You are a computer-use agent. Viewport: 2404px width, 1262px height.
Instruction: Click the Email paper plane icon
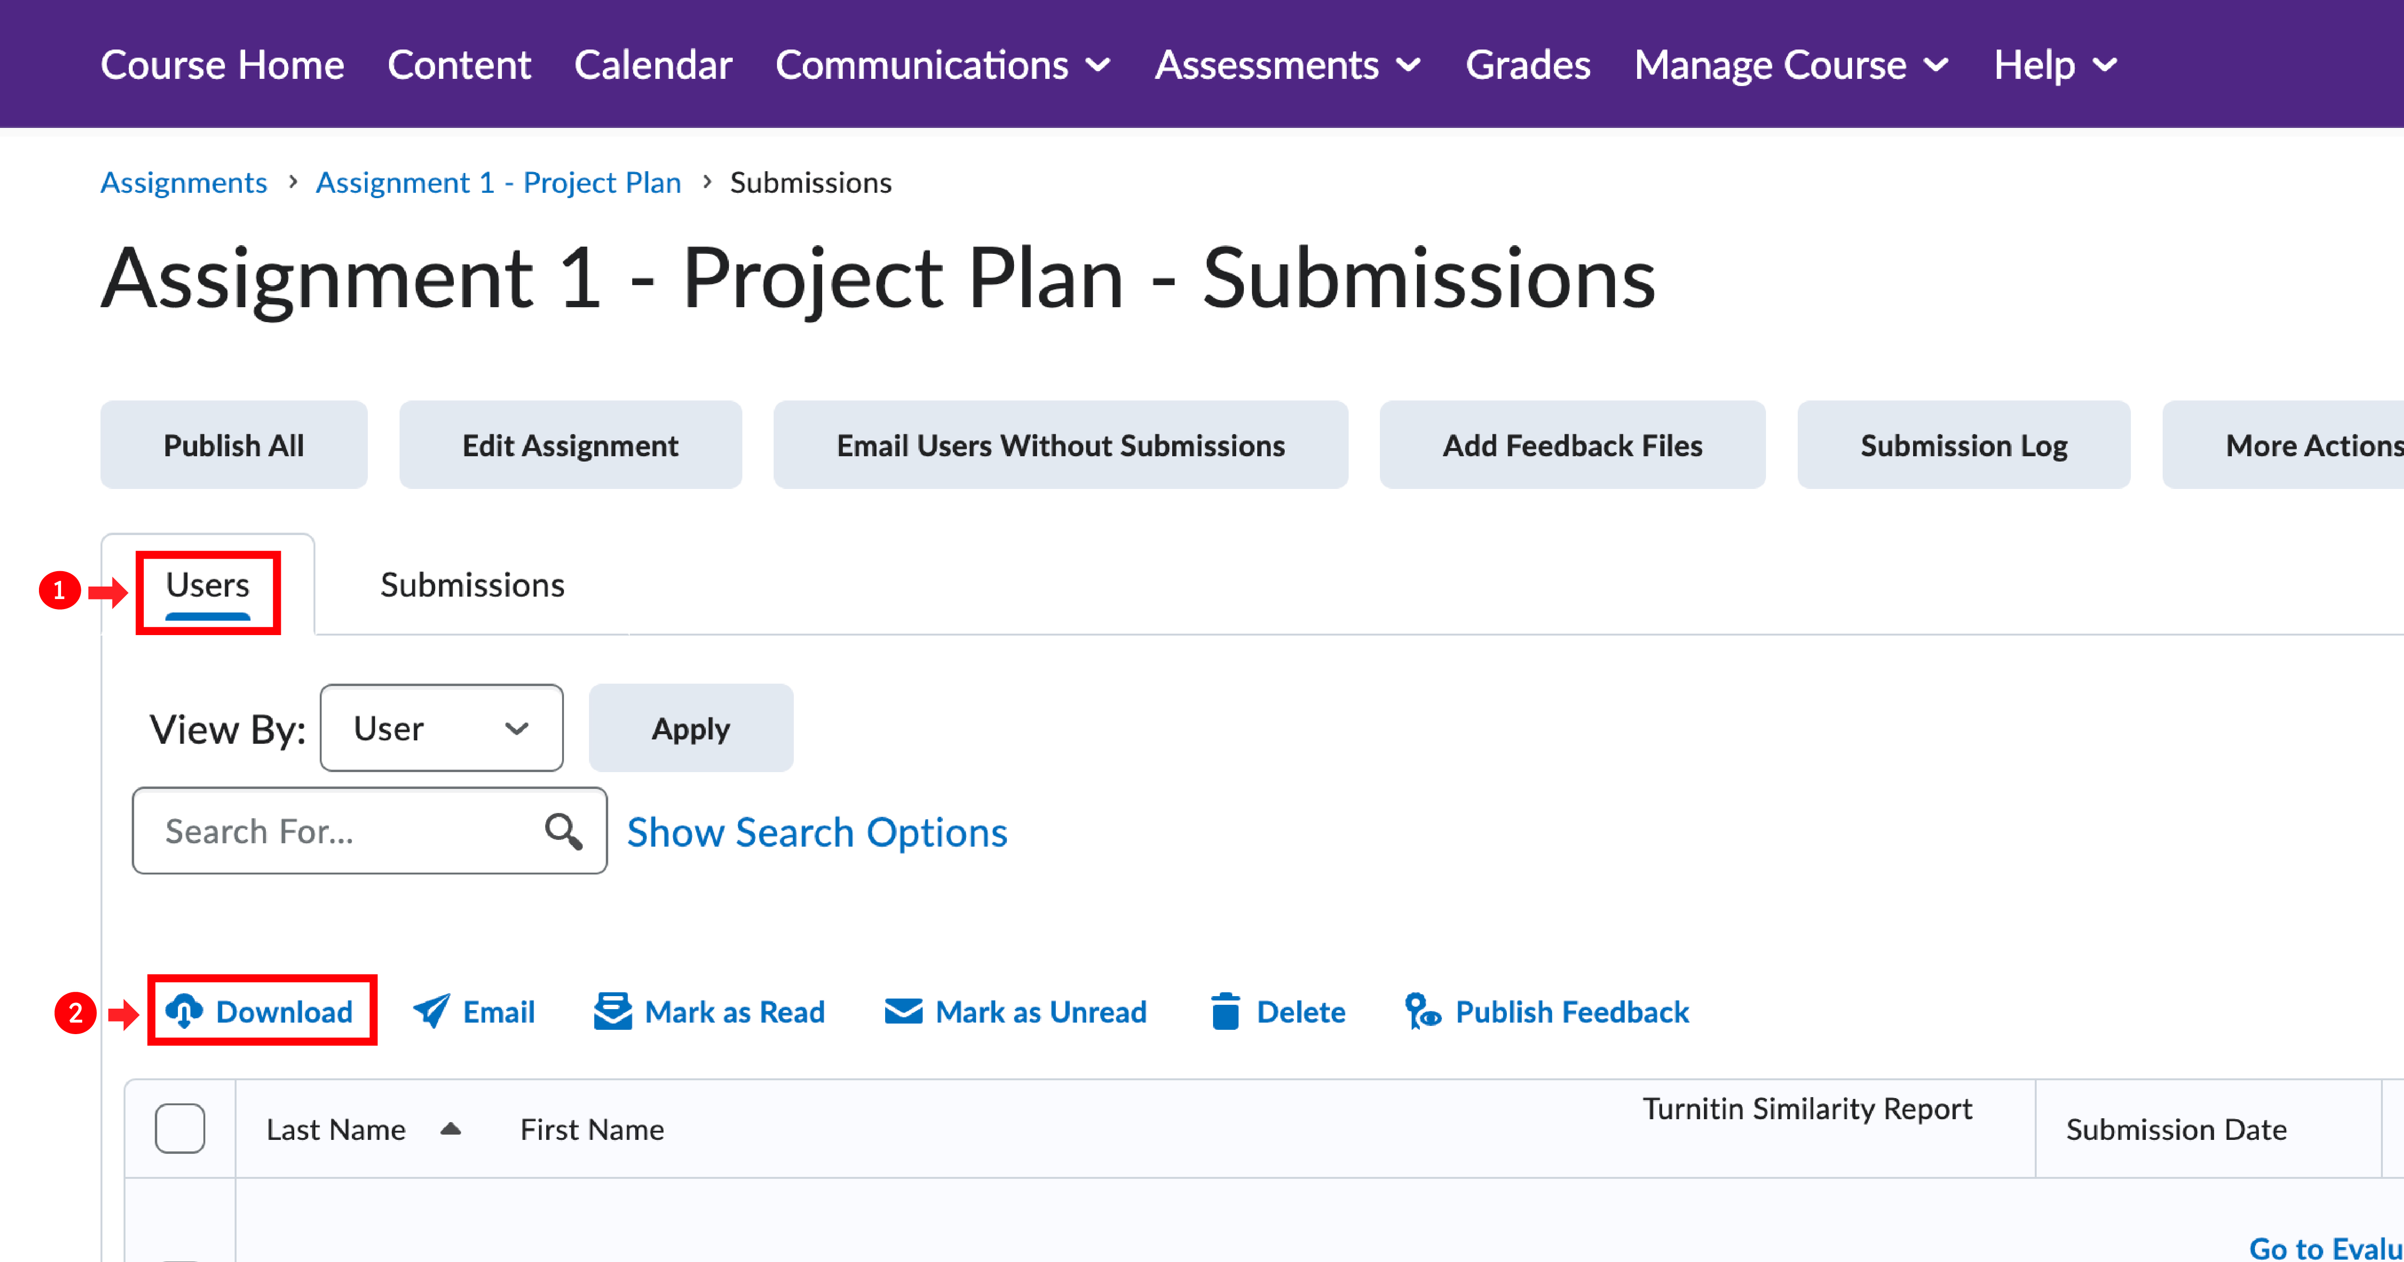431,1011
